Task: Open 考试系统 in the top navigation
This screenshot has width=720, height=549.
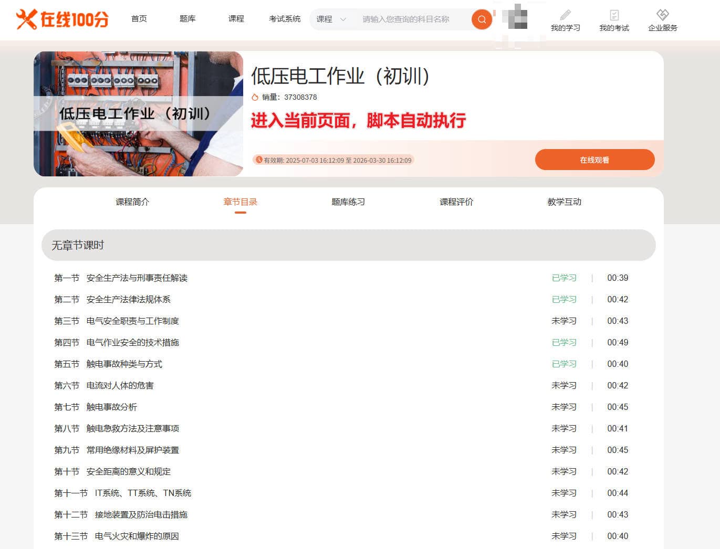Action: coord(285,19)
